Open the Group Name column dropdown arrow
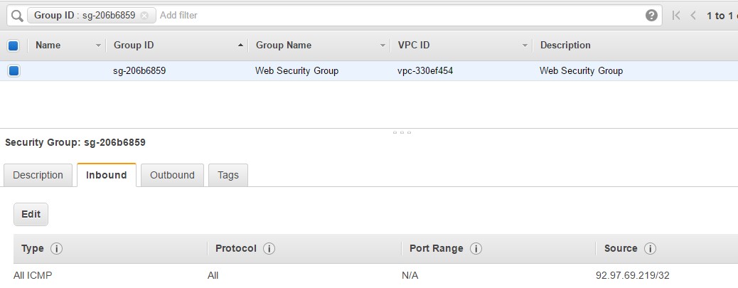The width and height of the screenshot is (738, 288). [383, 46]
